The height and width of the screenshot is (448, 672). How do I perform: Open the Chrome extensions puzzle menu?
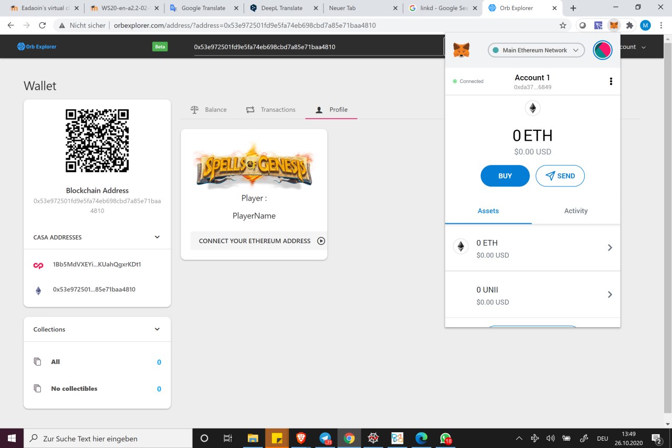coord(630,25)
